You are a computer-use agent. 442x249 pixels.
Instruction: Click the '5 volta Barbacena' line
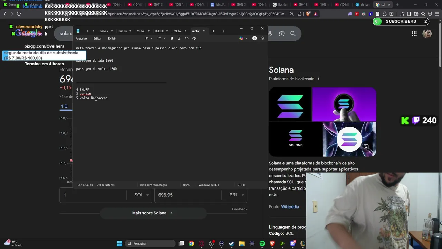(x=92, y=98)
